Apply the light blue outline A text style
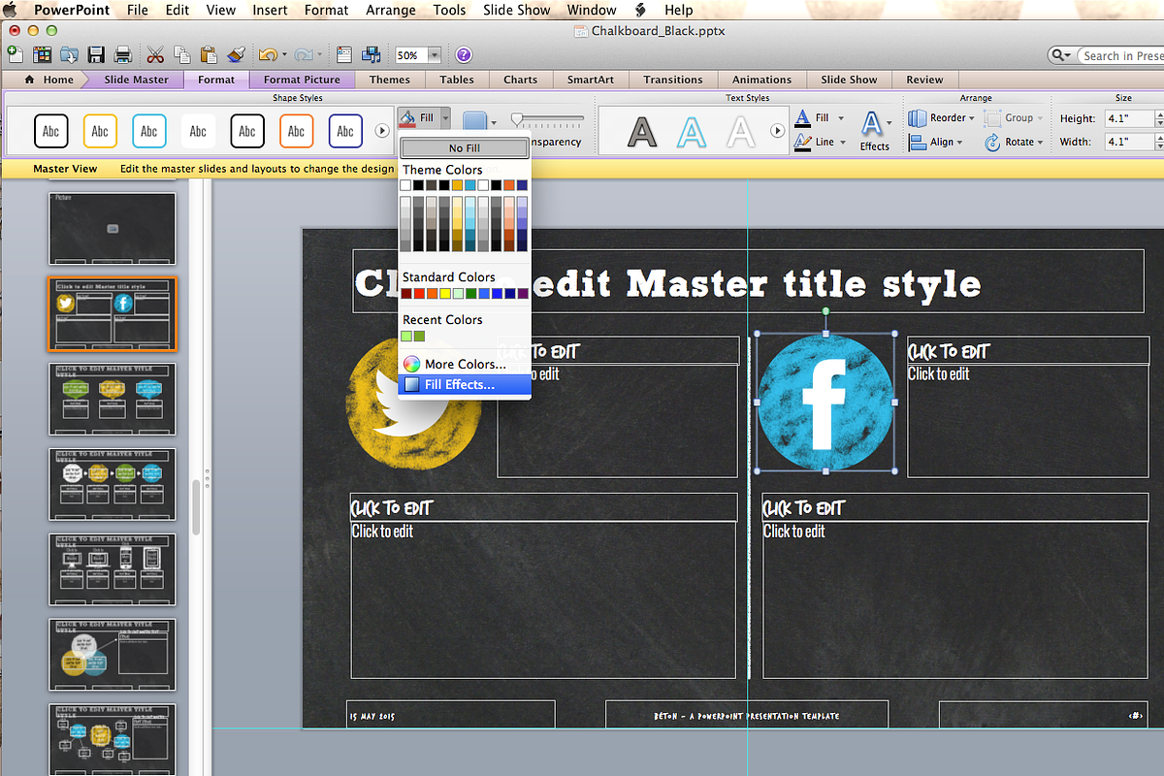Screen dimensions: 1164x776 pyautogui.click(x=692, y=131)
